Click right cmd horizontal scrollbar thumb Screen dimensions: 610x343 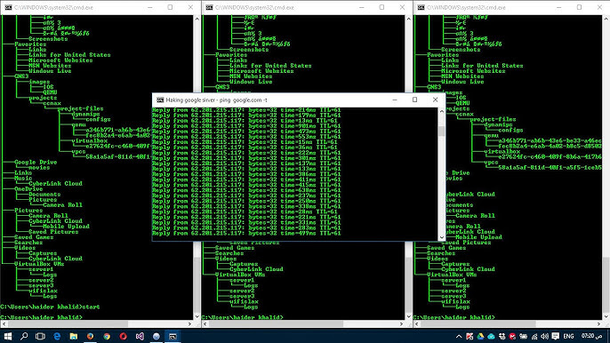click(478, 323)
